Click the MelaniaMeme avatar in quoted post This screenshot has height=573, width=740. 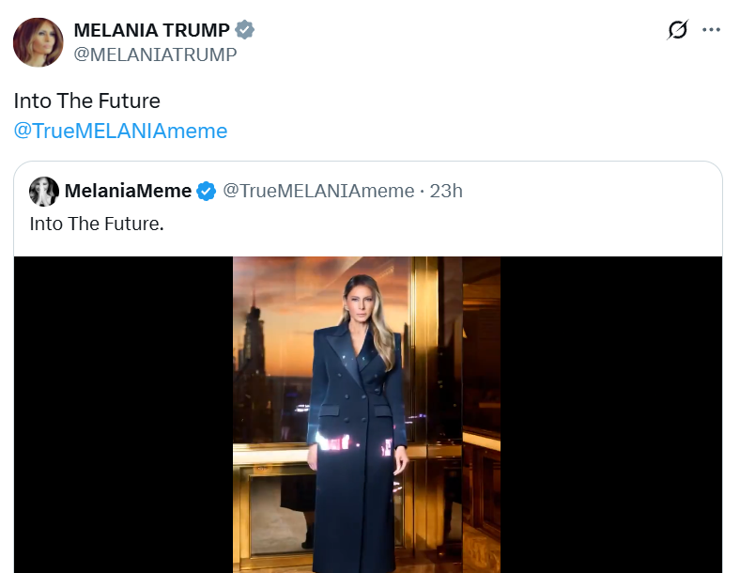click(x=44, y=192)
